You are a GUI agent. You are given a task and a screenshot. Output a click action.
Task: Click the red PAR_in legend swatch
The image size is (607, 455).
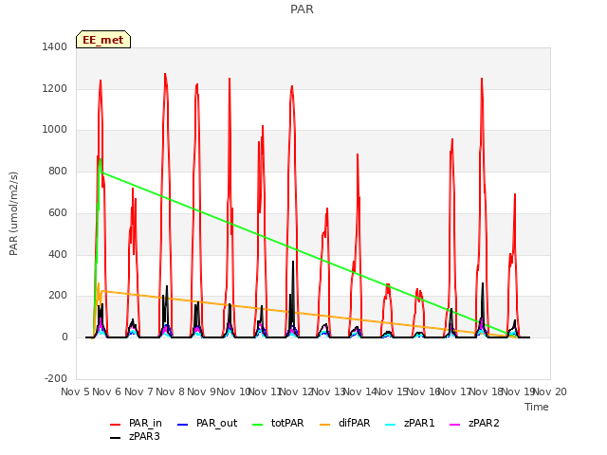[x=116, y=425]
